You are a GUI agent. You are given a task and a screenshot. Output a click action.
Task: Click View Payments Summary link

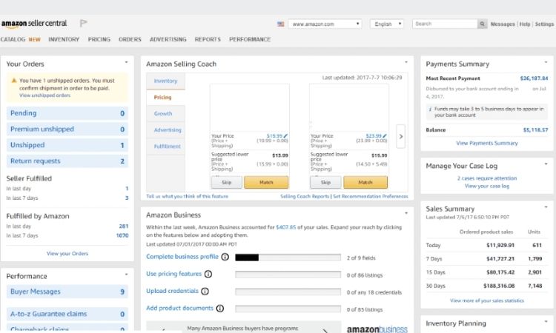point(487,143)
